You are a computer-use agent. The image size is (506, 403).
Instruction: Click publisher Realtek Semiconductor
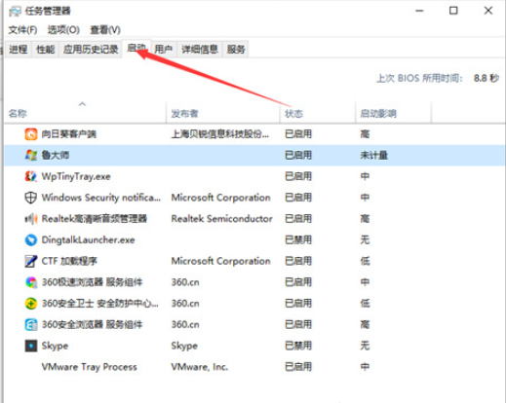(x=221, y=219)
